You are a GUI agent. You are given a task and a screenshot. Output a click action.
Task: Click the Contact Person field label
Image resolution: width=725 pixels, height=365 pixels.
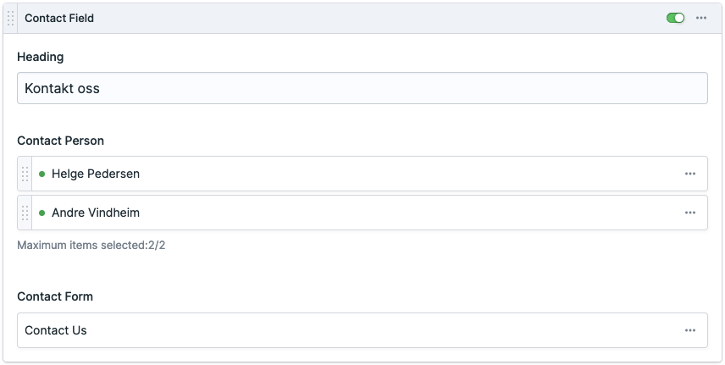(61, 141)
